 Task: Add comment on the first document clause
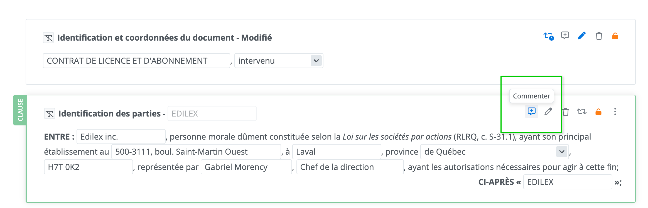pos(565,36)
